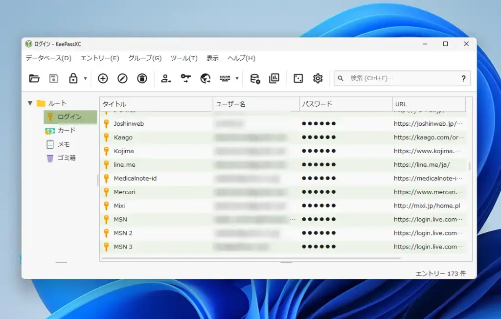Select the カード group in sidebar
The height and width of the screenshot is (319, 501).
(67, 131)
